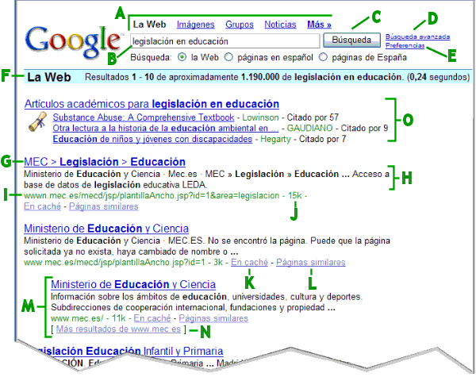Open the La Web tab
The image size is (476, 377).
click(150, 25)
